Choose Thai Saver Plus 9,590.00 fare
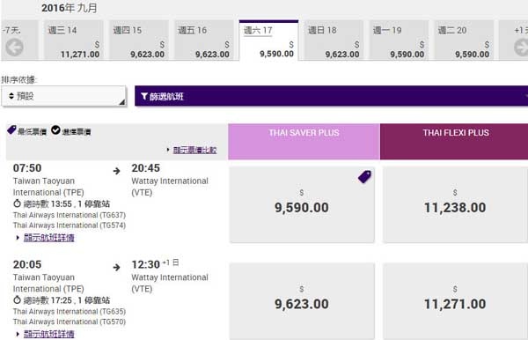Viewport: 528px width, 340px height. point(302,205)
